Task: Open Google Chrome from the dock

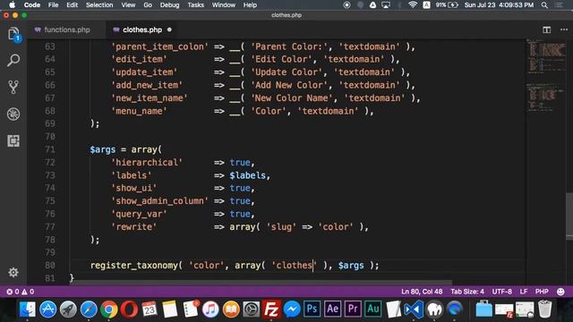Action: pyautogui.click(x=109, y=309)
